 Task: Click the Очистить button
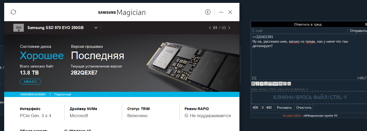304,107
